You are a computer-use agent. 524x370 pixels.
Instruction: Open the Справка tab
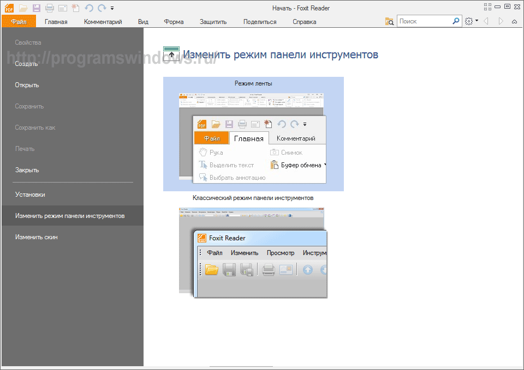tap(305, 22)
